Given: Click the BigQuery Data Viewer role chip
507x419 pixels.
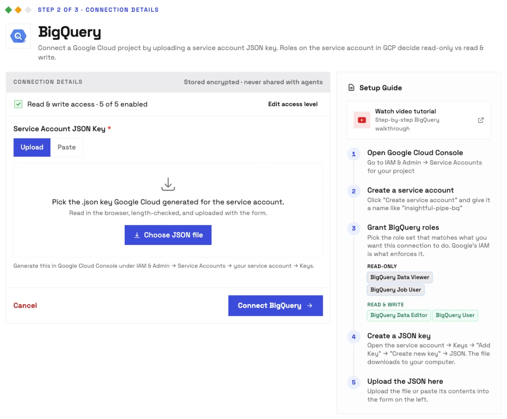Looking at the screenshot, I should tap(400, 278).
